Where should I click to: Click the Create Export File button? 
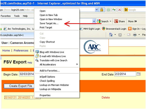19,86
